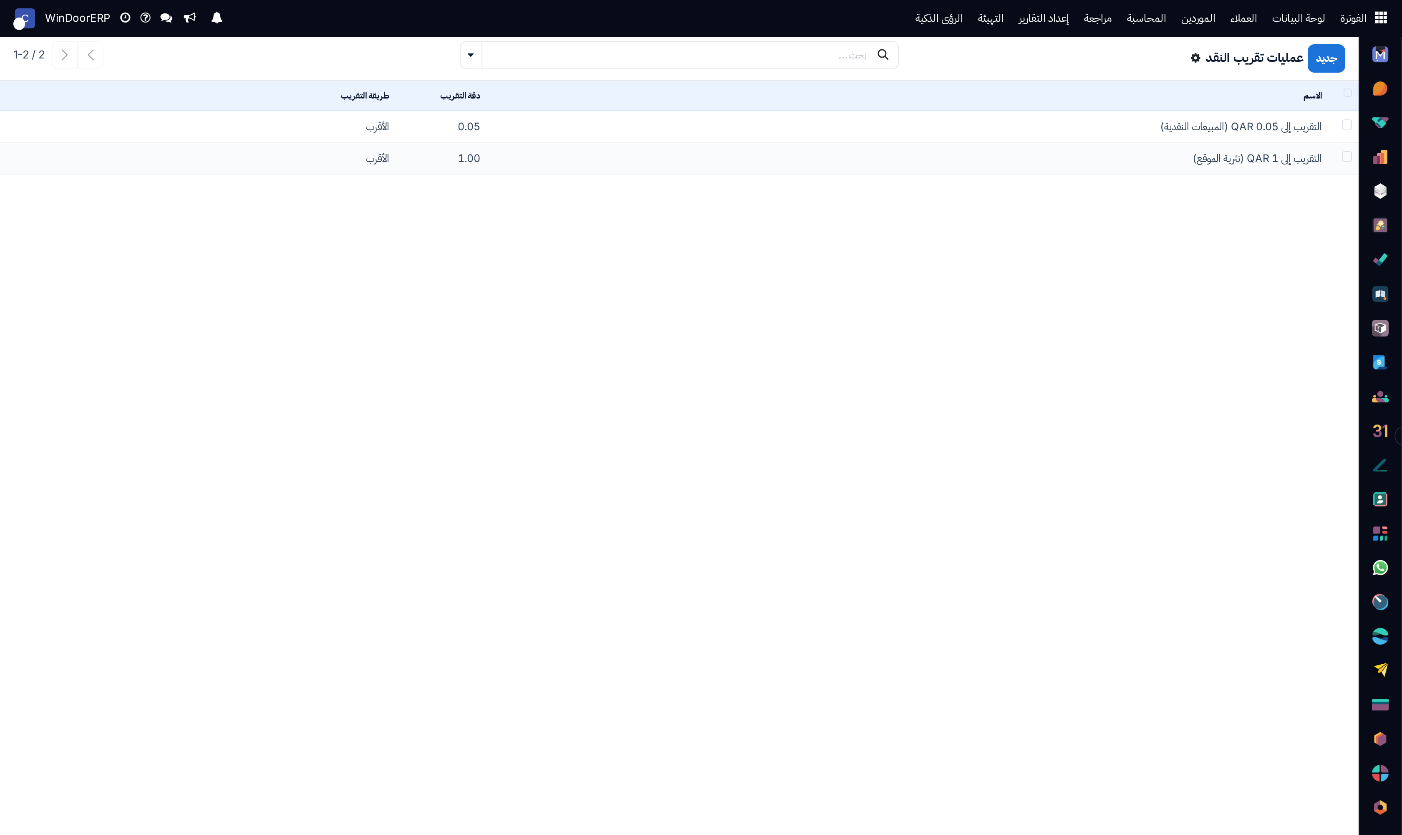
Task: Click the جديد button
Action: 1326,58
